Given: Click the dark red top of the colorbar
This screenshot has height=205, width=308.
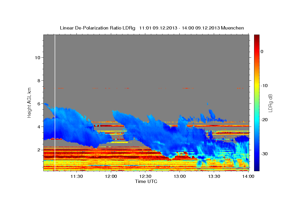Looking at the screenshot, I should click(x=257, y=37).
